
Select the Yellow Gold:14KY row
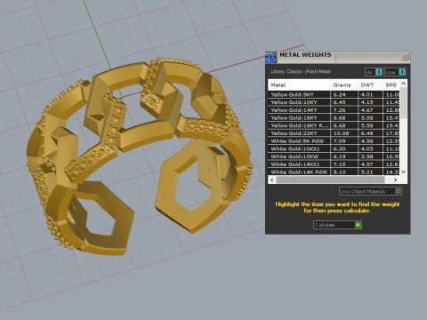[334, 110]
